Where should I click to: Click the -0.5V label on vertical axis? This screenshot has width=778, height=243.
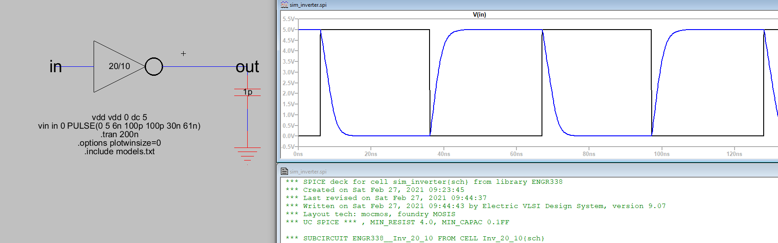(288, 147)
